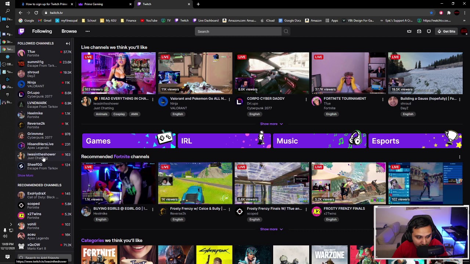Click the AMA tag on first stream

point(134,114)
